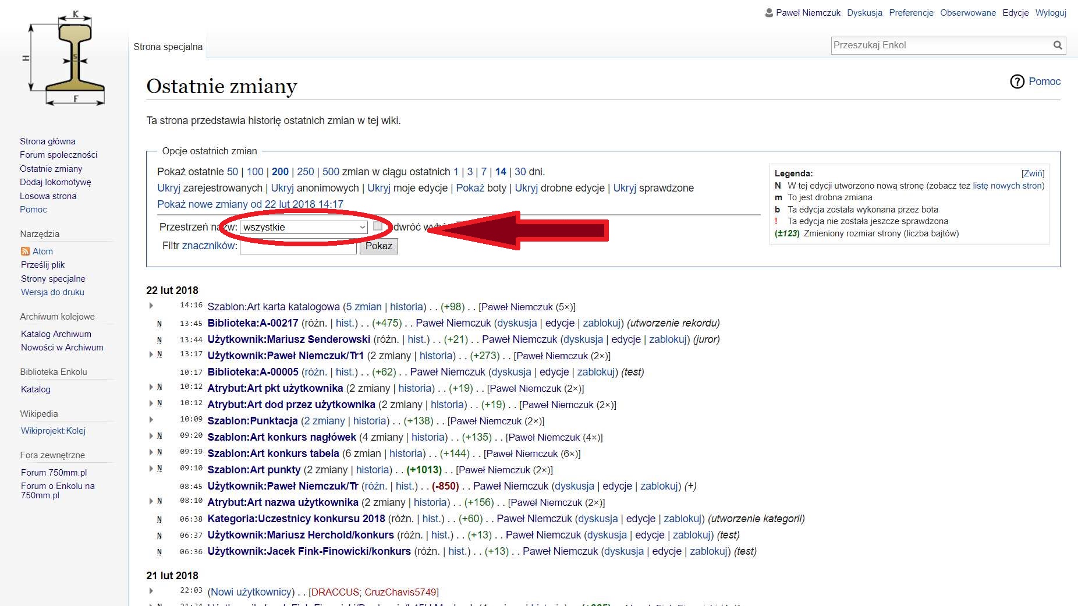
Task: Open Biblioteka:A-00005 page
Action: 253,372
